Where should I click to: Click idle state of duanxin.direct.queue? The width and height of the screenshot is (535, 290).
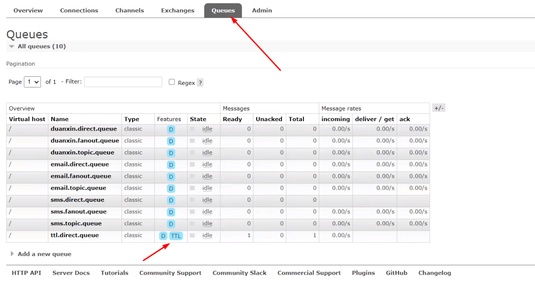[207, 129]
